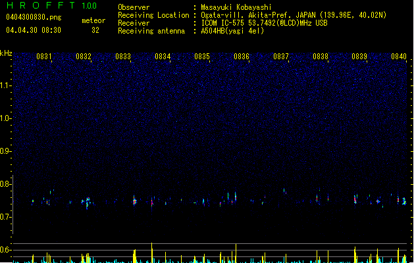Select the file name 0404300830.png
This screenshot has width=414, height=263.
pyautogui.click(x=34, y=17)
